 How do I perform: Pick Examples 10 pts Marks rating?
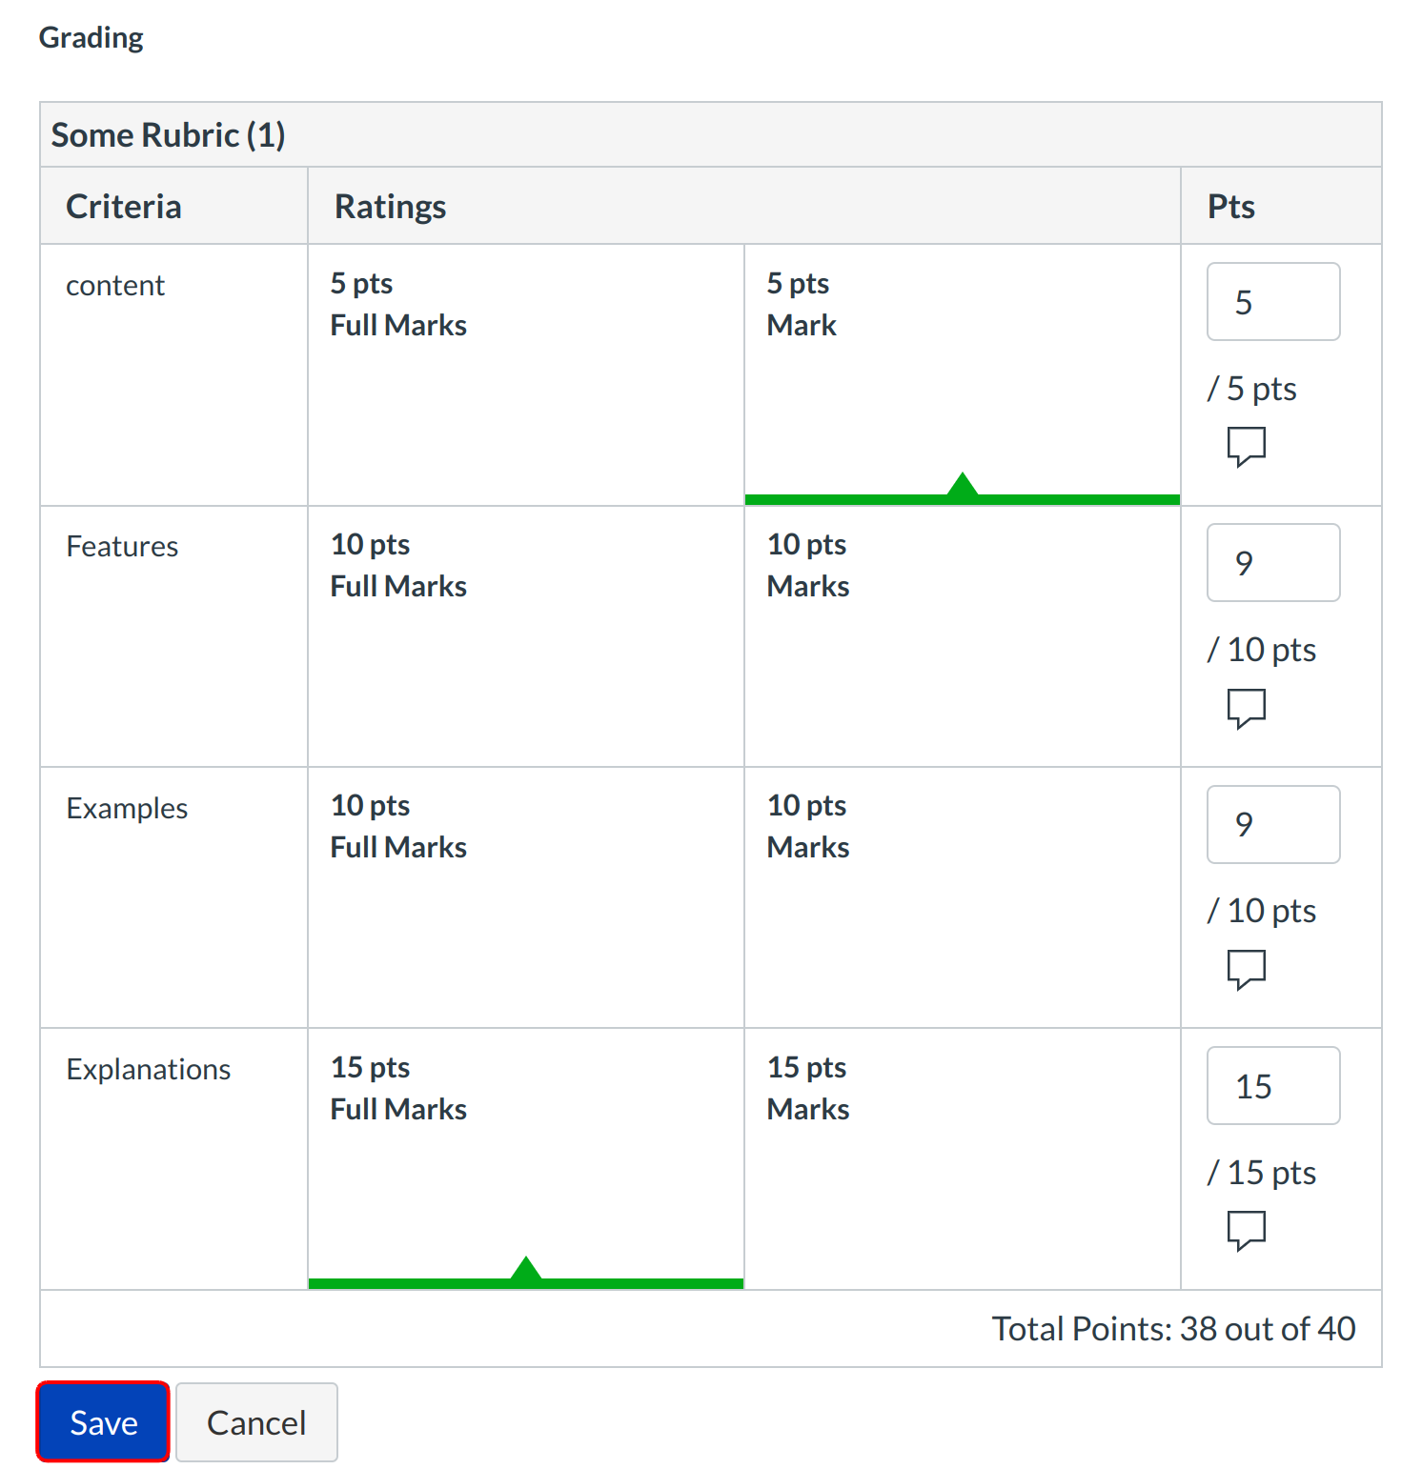962,896
